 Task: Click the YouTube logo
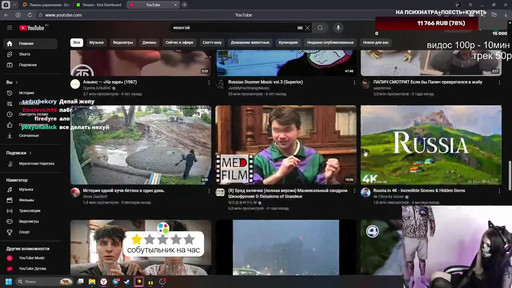click(32, 28)
